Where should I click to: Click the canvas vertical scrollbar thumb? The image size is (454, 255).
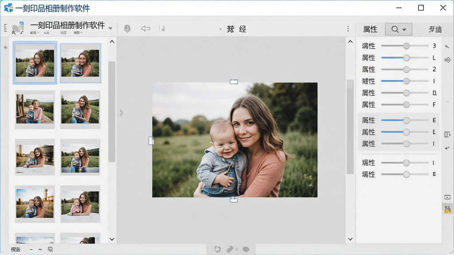point(350,127)
